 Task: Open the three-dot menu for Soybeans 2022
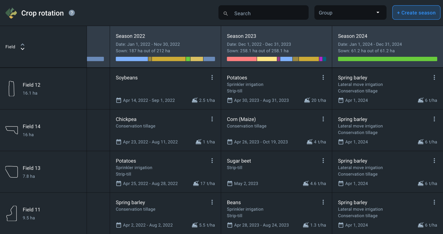[212, 77]
